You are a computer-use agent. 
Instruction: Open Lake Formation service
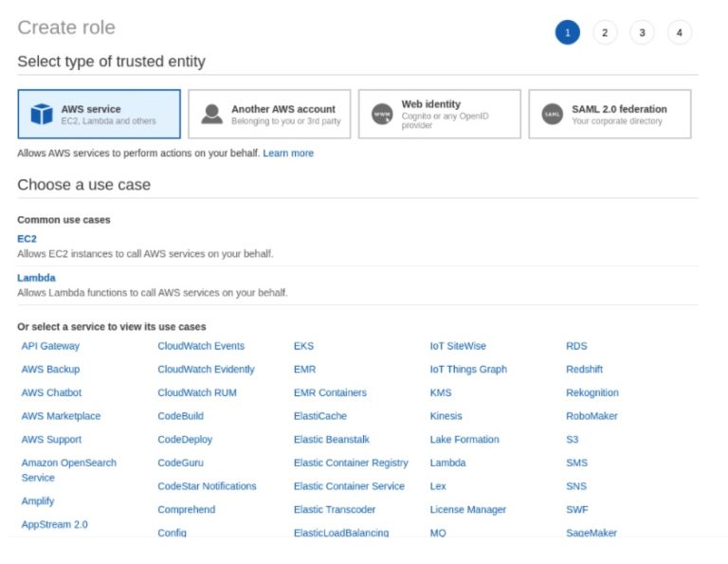464,439
